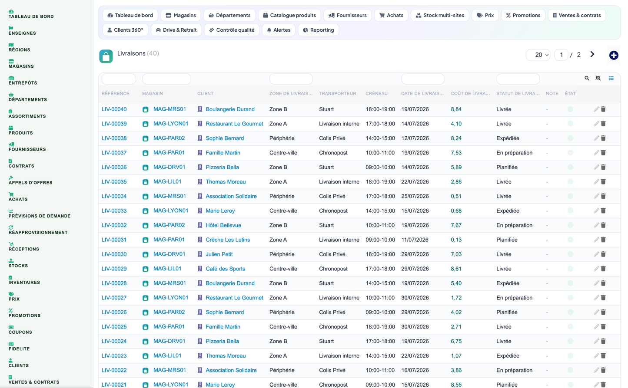Toggle état indicator for LIV-00024
This screenshot has height=388, width=628.
tap(570, 341)
